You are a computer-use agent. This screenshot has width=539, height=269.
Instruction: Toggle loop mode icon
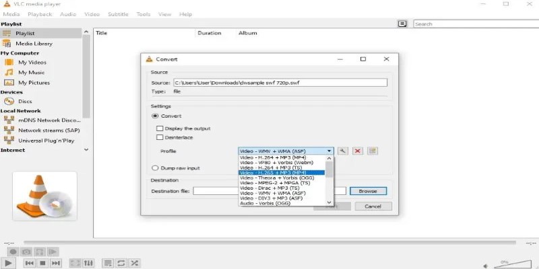(121, 263)
